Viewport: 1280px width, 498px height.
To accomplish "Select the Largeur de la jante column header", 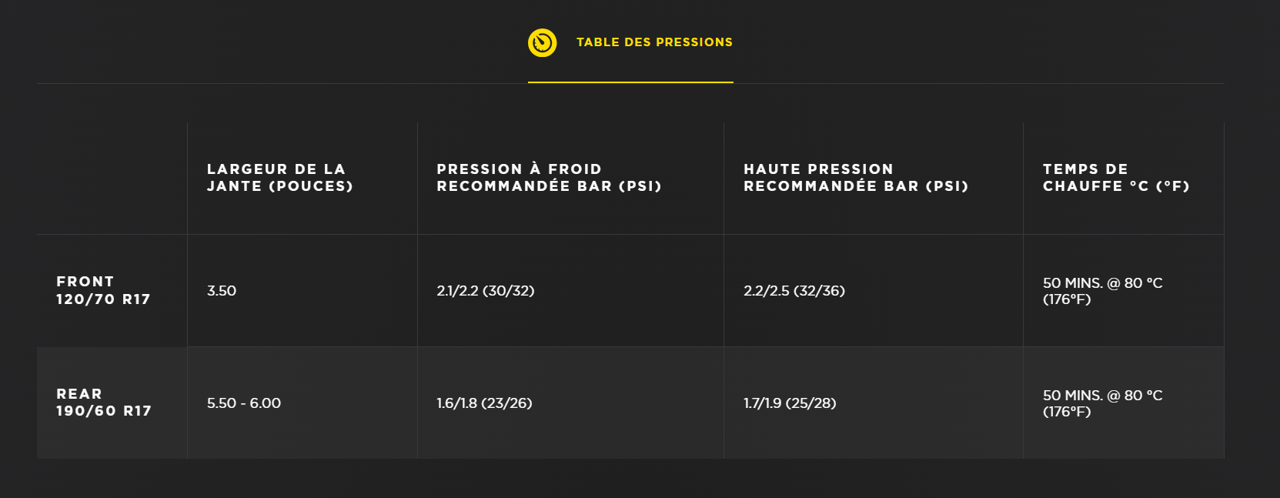I will tap(279, 178).
